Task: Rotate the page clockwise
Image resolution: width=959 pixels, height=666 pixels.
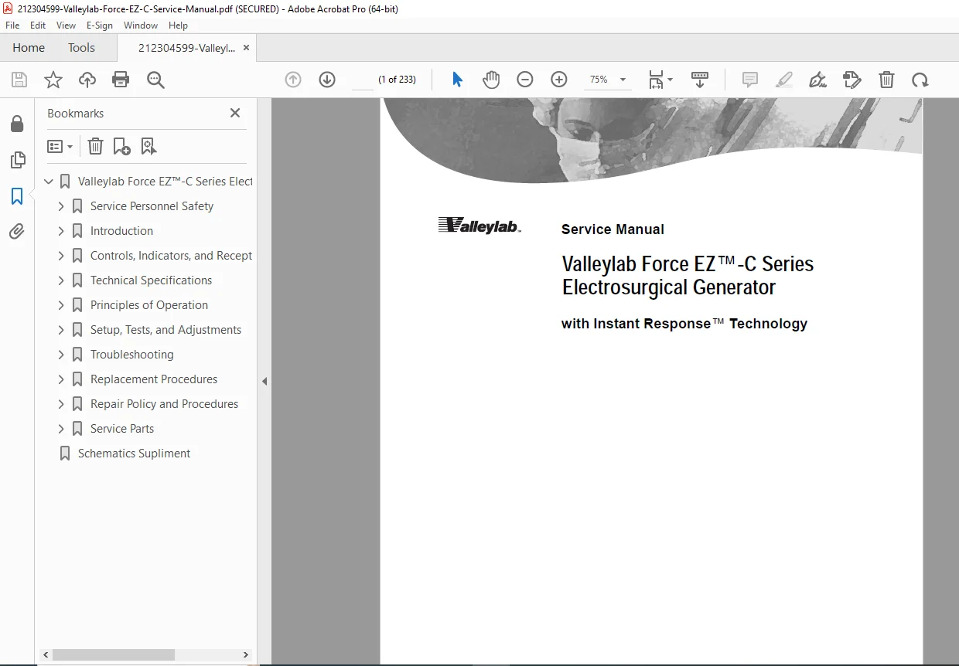Action: pyautogui.click(x=920, y=80)
